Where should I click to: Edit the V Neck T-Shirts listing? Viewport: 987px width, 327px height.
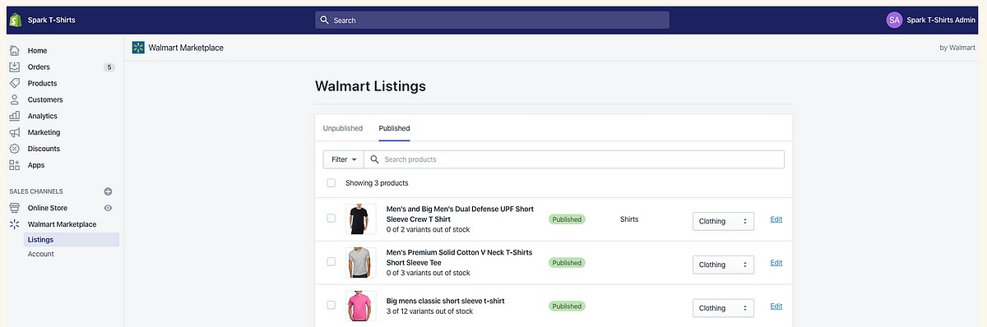pyautogui.click(x=776, y=263)
